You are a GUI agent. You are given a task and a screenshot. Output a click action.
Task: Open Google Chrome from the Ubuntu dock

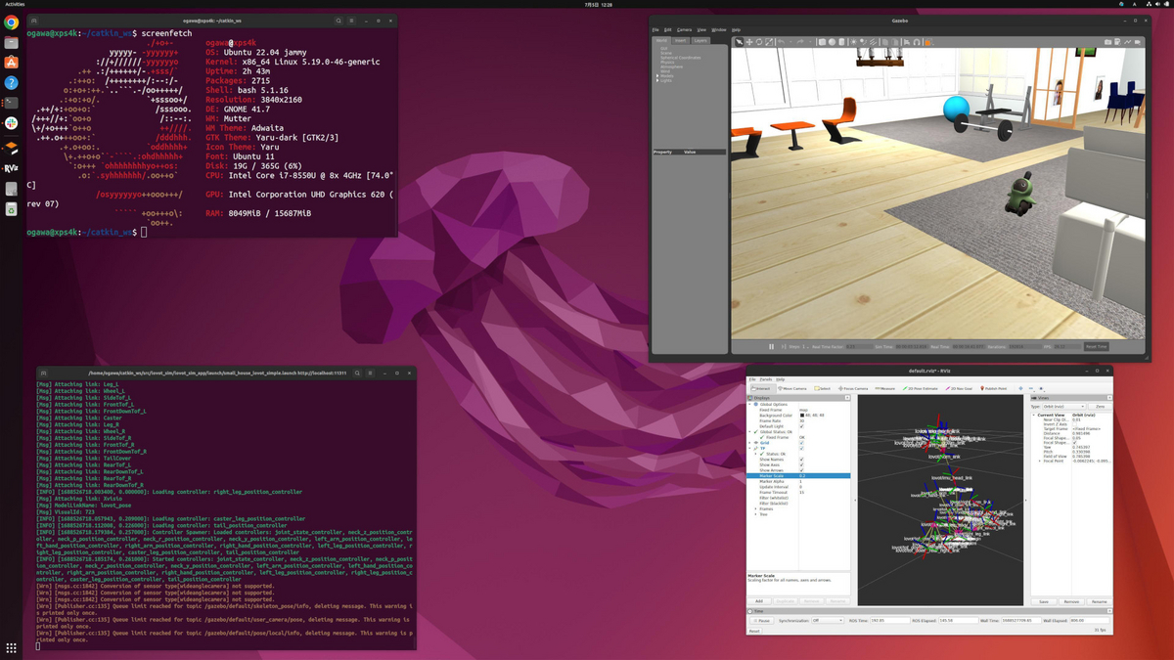click(x=12, y=22)
